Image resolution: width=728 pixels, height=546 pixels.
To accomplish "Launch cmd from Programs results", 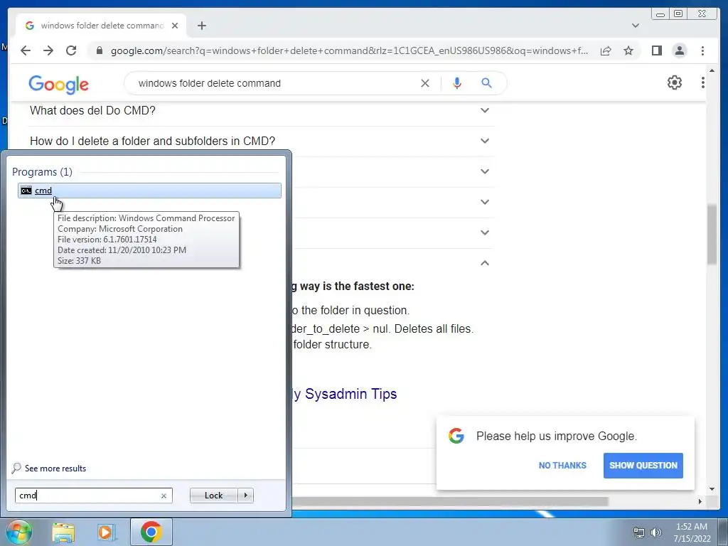I will click(149, 191).
